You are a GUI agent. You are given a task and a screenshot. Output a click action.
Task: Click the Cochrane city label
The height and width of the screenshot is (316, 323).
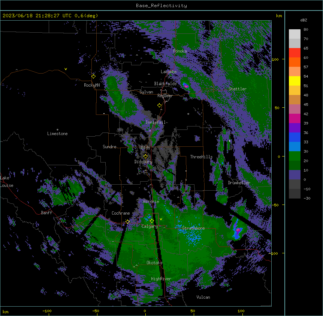121,213
